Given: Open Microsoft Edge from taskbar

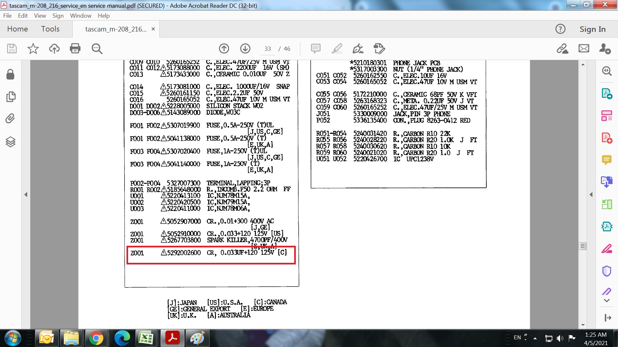Looking at the screenshot, I should click(122, 338).
